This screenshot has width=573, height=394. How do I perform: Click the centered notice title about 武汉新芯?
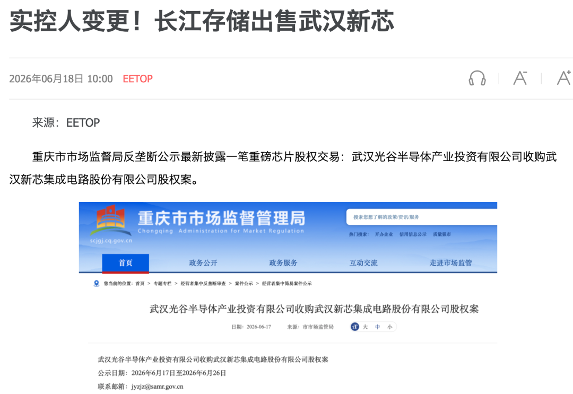point(314,309)
